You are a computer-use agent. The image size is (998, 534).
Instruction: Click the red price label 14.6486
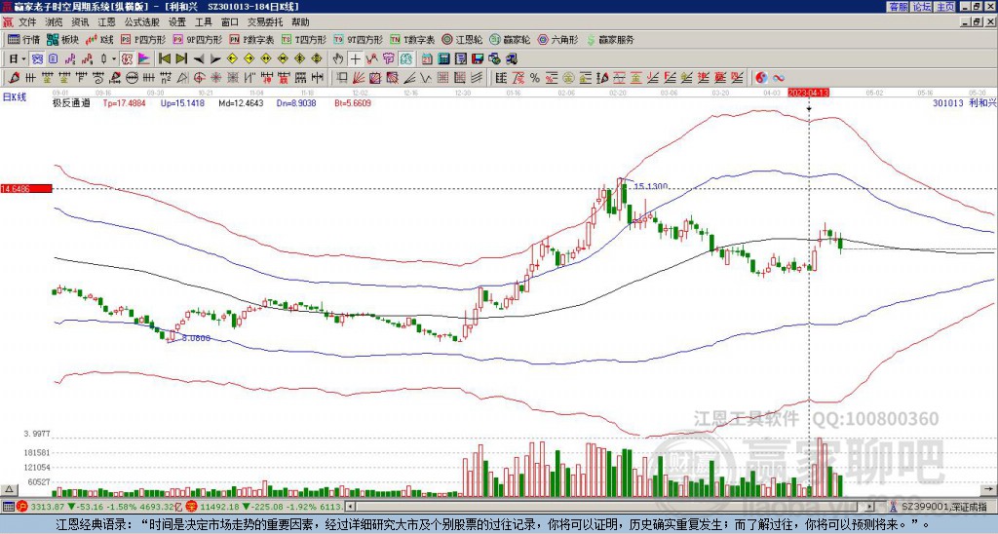[x=25, y=188]
